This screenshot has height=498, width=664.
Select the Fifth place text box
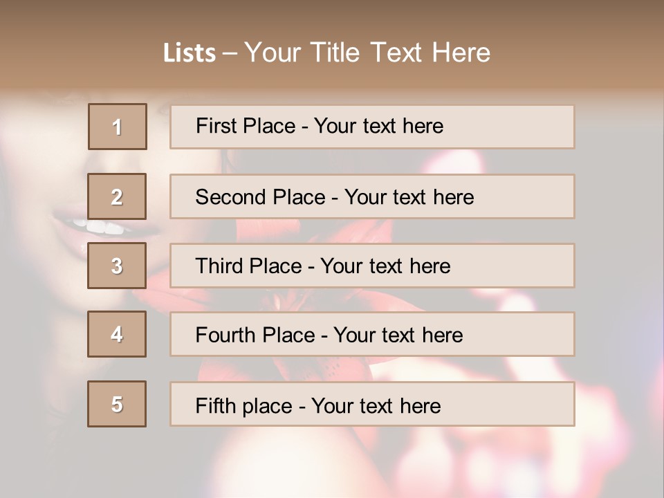pyautogui.click(x=372, y=404)
